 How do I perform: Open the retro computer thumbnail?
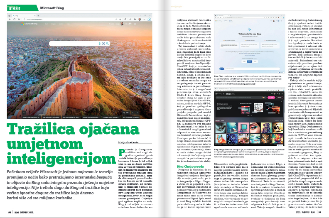(243, 128)
